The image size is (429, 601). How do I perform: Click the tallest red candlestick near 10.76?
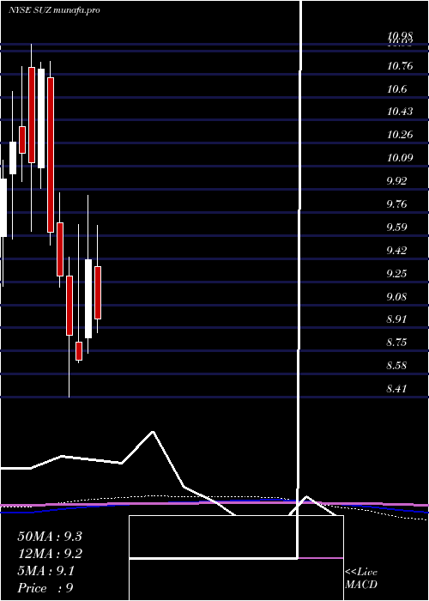click(51, 155)
